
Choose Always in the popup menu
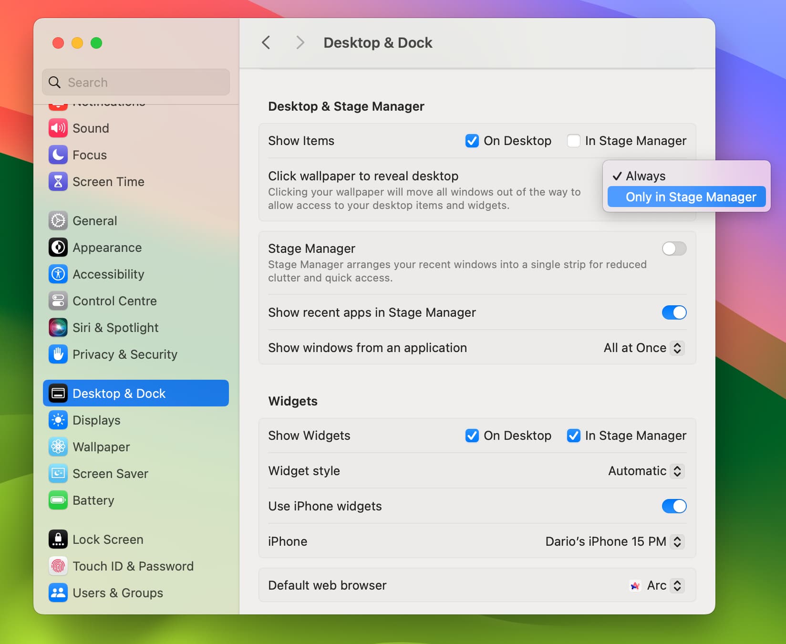coord(687,176)
